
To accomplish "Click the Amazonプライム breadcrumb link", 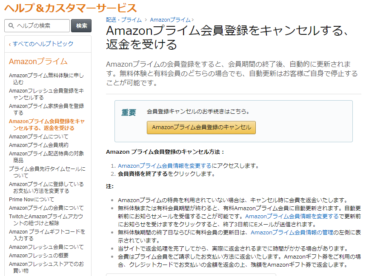I will click(x=170, y=20).
